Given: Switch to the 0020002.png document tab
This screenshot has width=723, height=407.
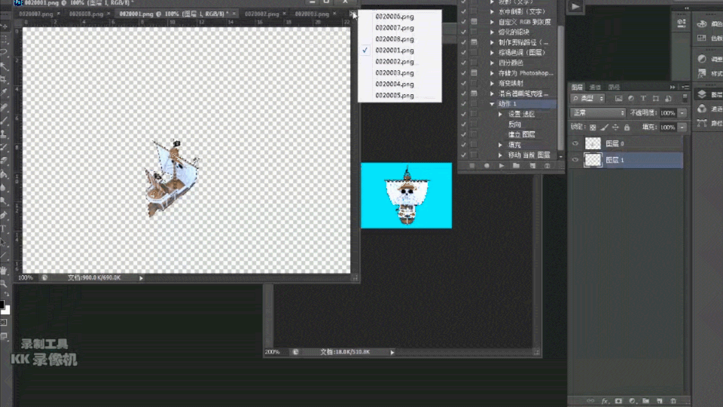Looking at the screenshot, I should (262, 14).
